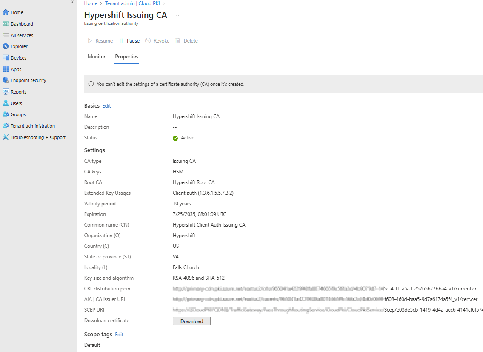This screenshot has width=483, height=352.
Task: Click the Devices monitor icon
Action: (6, 57)
